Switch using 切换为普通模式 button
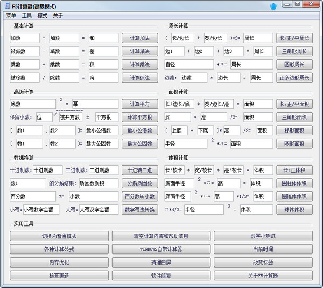The height and width of the screenshot is (288, 323). click(59, 236)
